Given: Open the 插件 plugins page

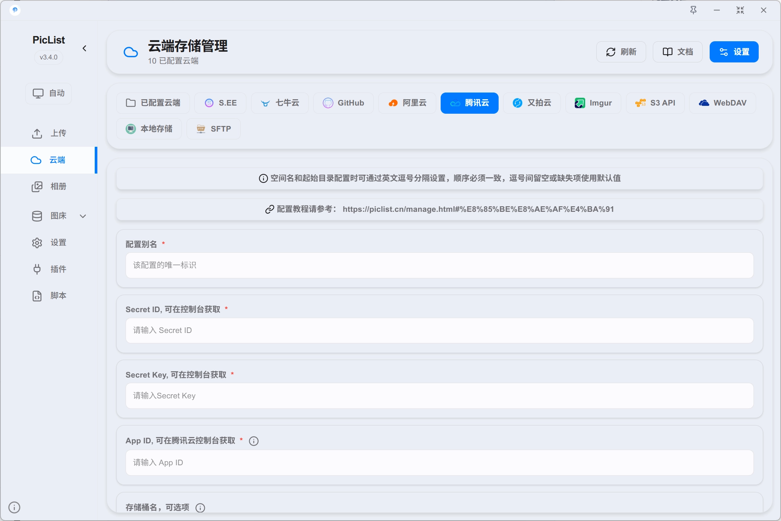Looking at the screenshot, I should (x=49, y=269).
